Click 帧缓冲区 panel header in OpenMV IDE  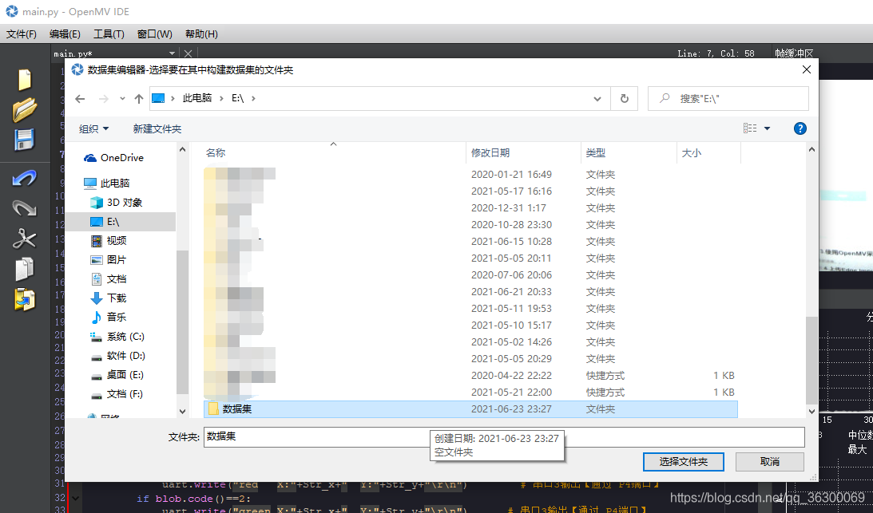794,53
